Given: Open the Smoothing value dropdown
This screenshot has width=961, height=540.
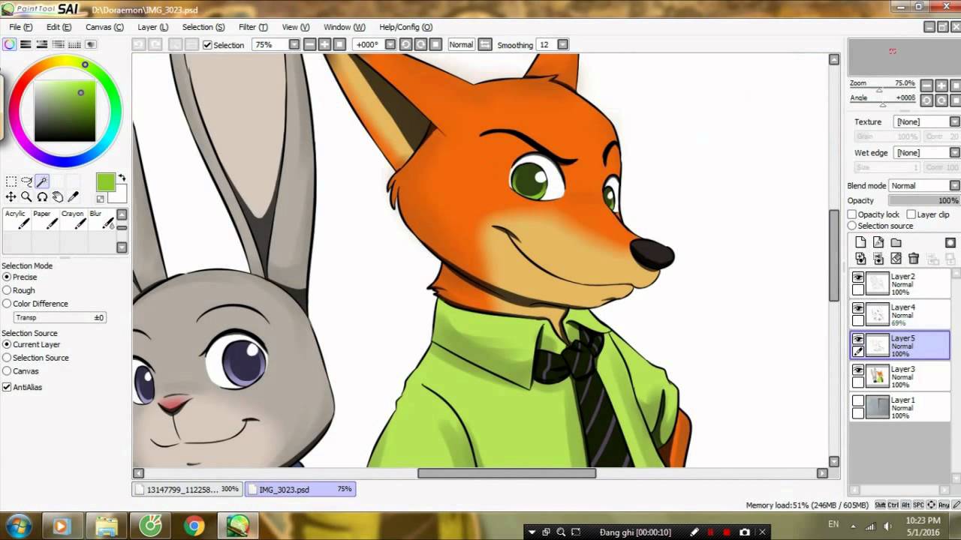Looking at the screenshot, I should coord(562,44).
